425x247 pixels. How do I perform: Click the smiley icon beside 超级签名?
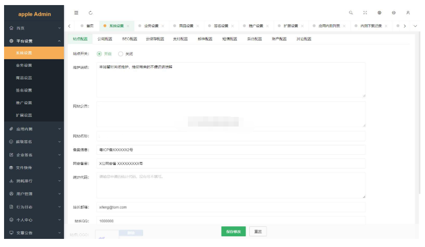11,142
